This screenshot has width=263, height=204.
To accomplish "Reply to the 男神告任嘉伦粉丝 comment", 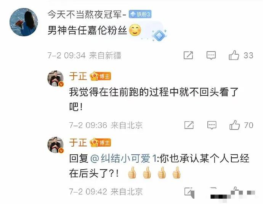I will point(211,55).
